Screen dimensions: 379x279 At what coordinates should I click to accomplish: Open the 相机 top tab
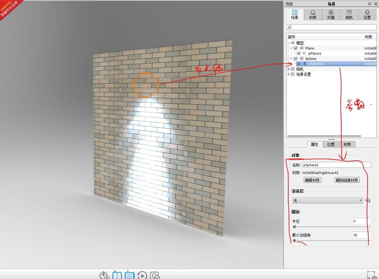click(349, 14)
